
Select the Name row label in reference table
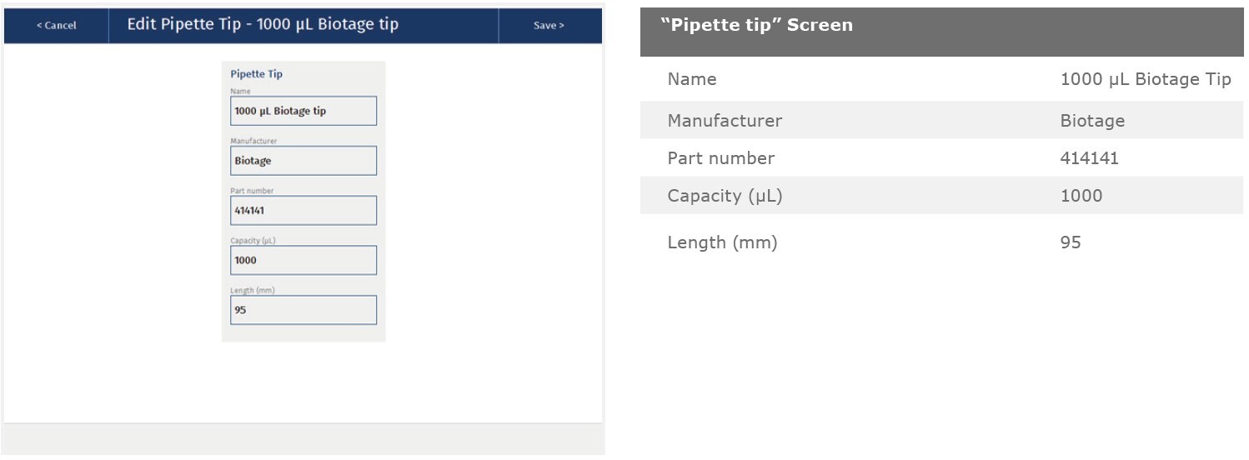pos(692,80)
